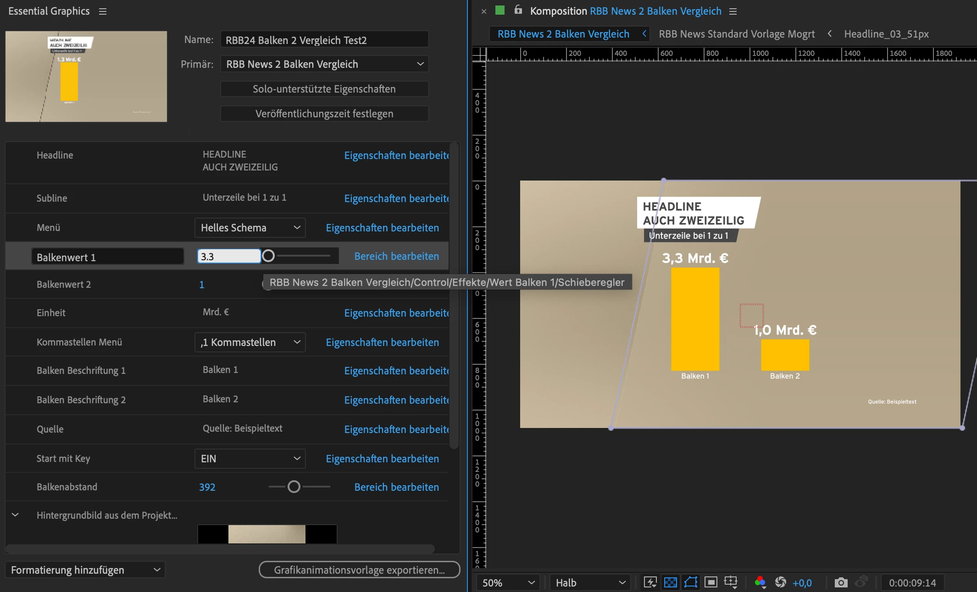Image resolution: width=977 pixels, height=592 pixels.
Task: Click the region of interest icon
Action: [711, 582]
